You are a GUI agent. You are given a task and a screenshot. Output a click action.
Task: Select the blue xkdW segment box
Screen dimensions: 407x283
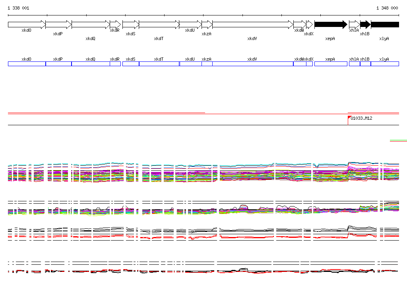(x=300, y=64)
